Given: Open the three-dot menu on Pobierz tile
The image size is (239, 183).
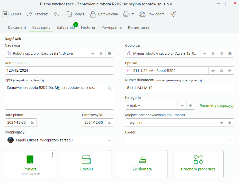Looking at the screenshot, I should click(52, 155).
